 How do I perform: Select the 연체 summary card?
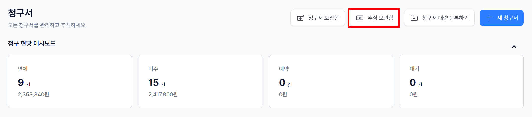click(x=70, y=82)
